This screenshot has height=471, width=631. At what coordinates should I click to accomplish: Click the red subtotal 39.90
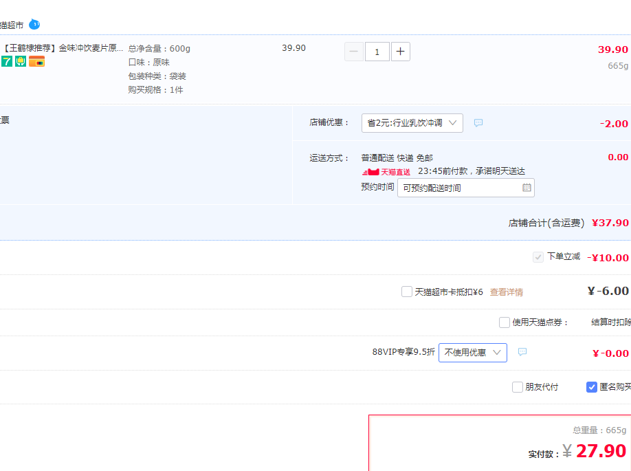coord(613,50)
